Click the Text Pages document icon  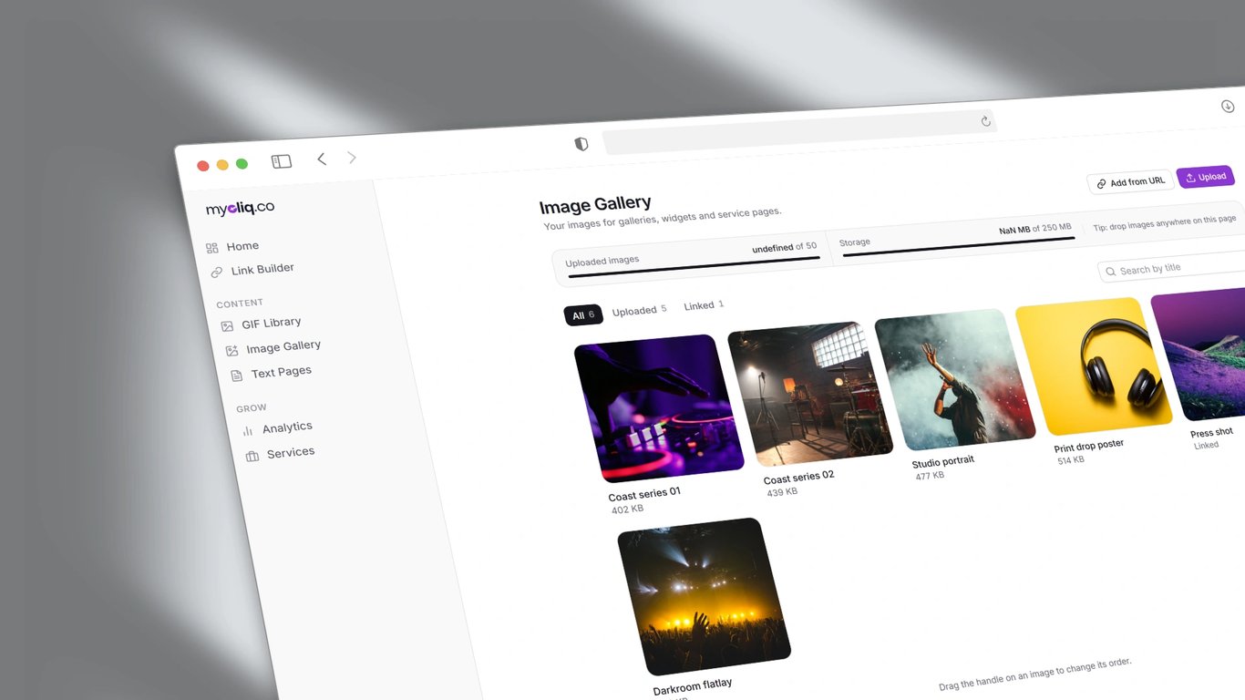237,376
